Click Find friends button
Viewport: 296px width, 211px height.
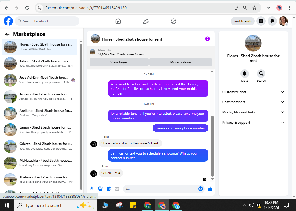(243, 21)
